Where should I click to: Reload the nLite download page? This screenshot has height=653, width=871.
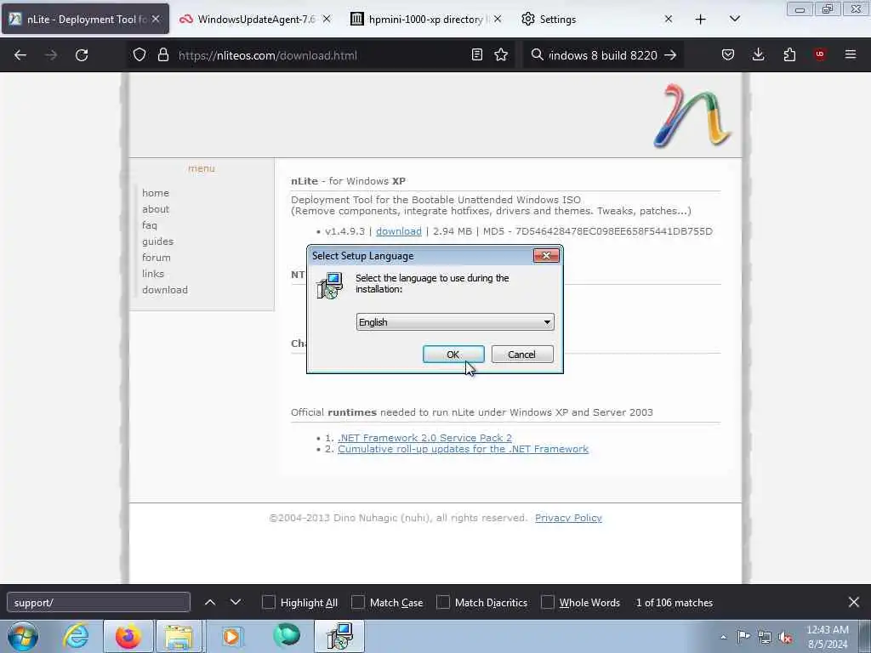[82, 55]
